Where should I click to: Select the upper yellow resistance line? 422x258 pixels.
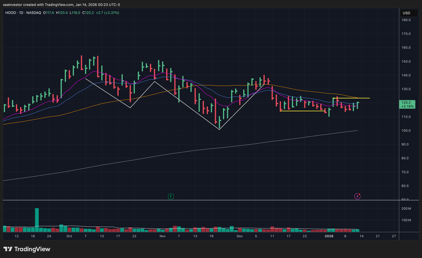coord(351,98)
